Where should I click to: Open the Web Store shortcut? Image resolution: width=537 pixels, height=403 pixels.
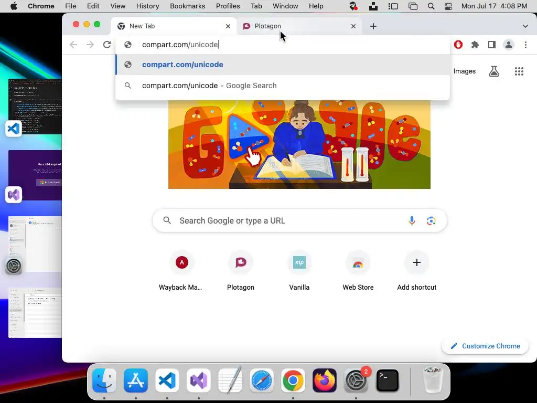click(358, 271)
